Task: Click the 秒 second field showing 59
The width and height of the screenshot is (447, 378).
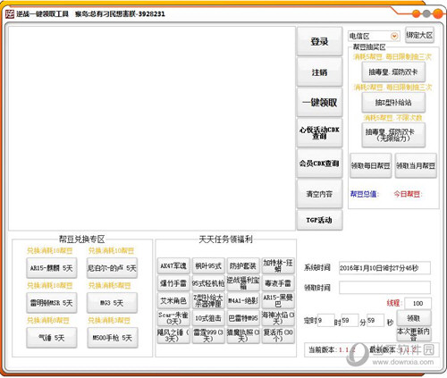Action: click(375, 321)
